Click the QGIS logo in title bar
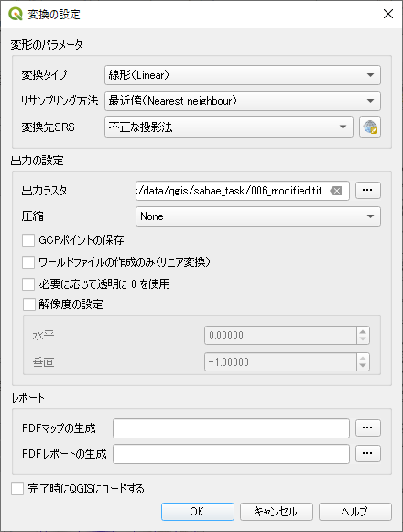Viewport: 403px width, 532px height. (16, 15)
